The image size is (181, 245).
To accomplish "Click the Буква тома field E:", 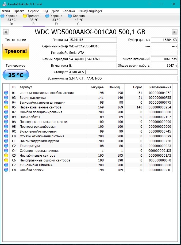I will (x=93, y=66).
